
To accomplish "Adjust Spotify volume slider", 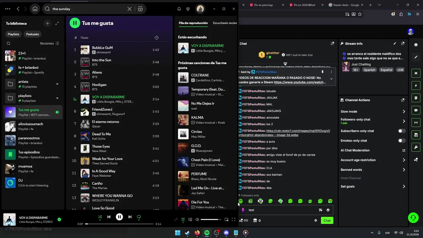I will pyautogui.click(x=211, y=219).
